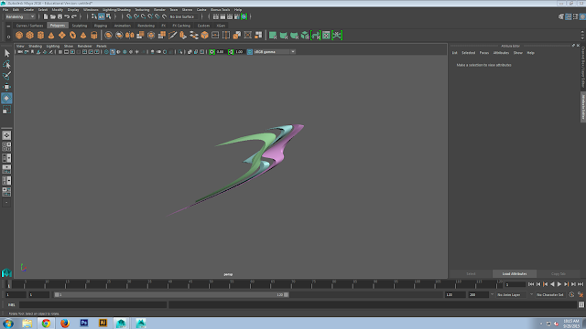Open the No Character Set dropdown

(x=549, y=294)
